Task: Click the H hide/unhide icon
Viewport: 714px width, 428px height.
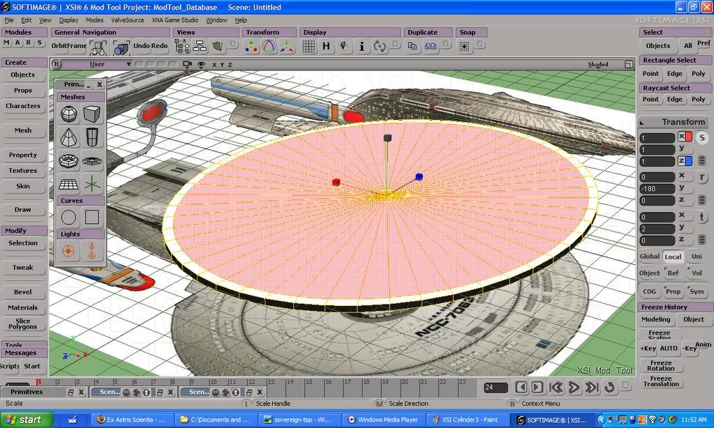Action: point(326,47)
